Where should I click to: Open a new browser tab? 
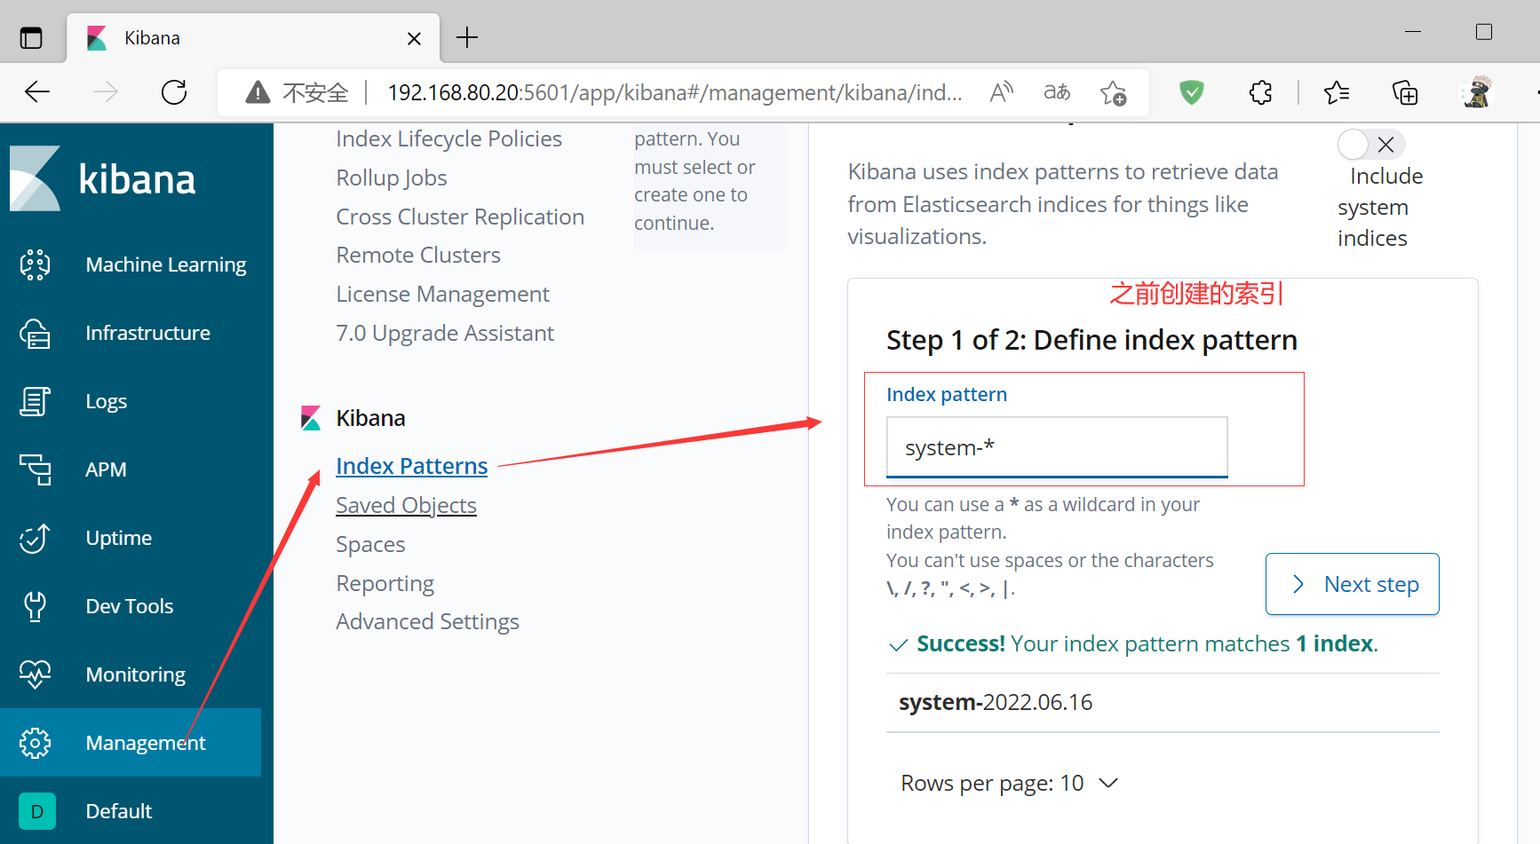point(467,37)
